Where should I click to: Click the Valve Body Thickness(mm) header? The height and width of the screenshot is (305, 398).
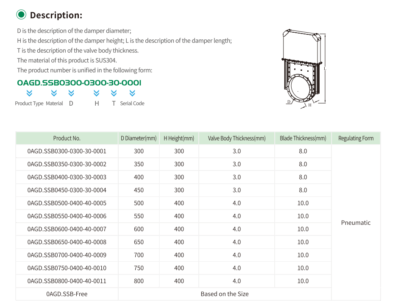pos(237,138)
